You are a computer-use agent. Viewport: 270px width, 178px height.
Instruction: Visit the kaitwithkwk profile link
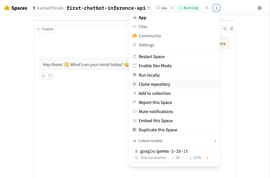click(x=51, y=8)
